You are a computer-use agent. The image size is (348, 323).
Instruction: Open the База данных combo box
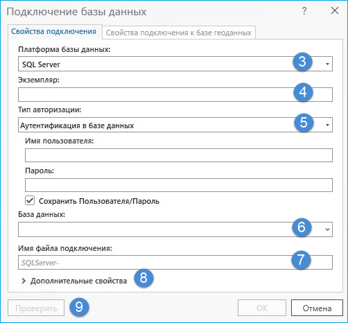click(175, 229)
